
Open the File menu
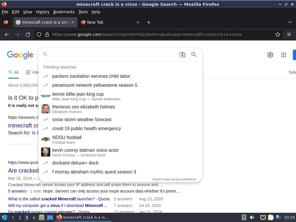pos(5,12)
